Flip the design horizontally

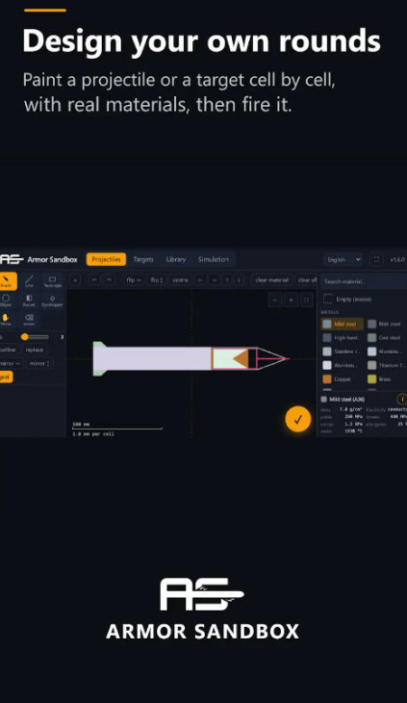point(134,280)
